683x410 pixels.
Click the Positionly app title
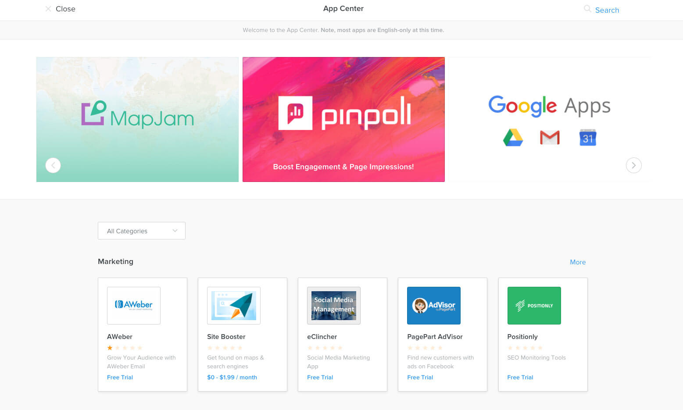[x=522, y=337]
